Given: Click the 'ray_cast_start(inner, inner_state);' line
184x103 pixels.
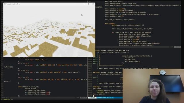Looking at the screenshot, I should [120, 20].
